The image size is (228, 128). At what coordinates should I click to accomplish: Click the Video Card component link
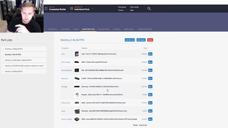[66, 103]
